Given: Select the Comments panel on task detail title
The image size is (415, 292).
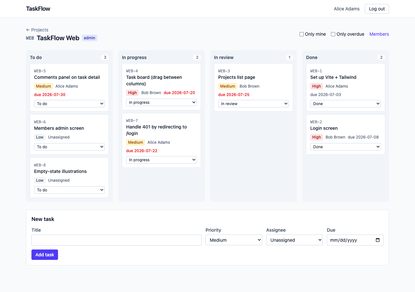Looking at the screenshot, I should pos(67,77).
